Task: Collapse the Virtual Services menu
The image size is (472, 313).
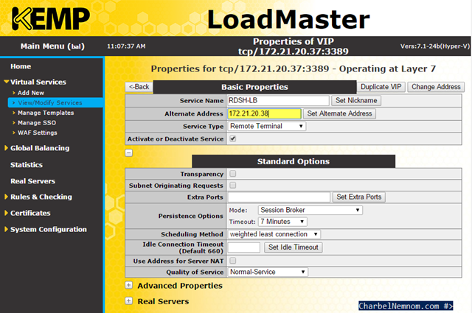Action: [x=7, y=82]
